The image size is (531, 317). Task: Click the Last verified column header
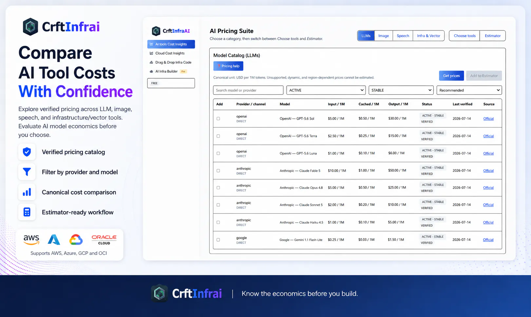click(x=463, y=104)
